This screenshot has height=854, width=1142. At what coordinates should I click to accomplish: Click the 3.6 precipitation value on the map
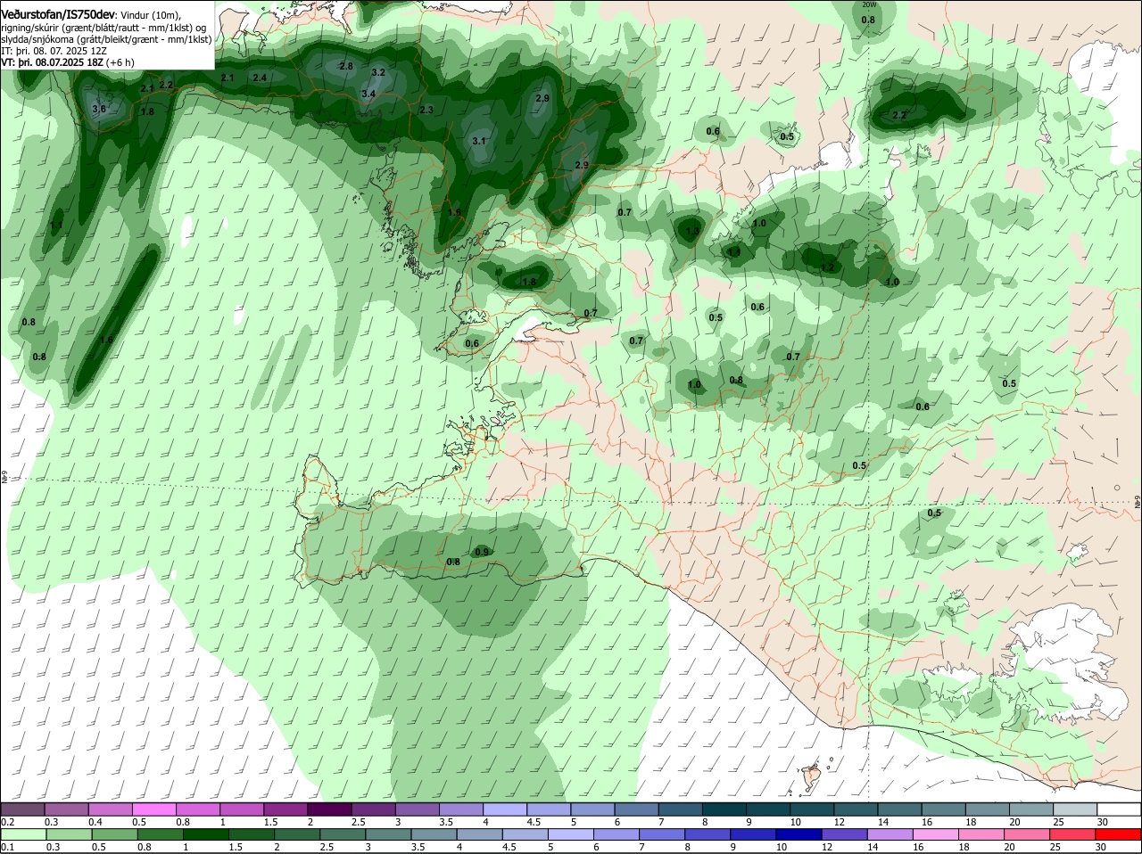pyautogui.click(x=99, y=109)
